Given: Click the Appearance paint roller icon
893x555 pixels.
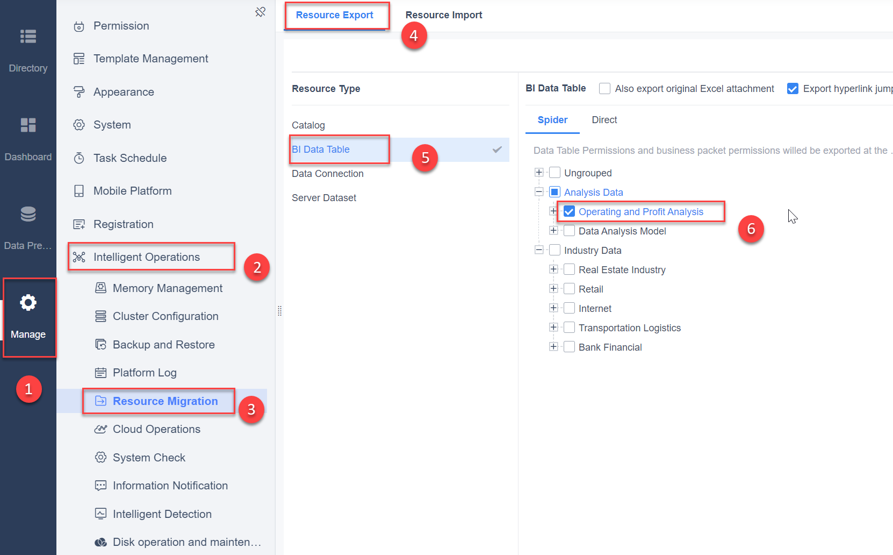Looking at the screenshot, I should click(x=79, y=92).
